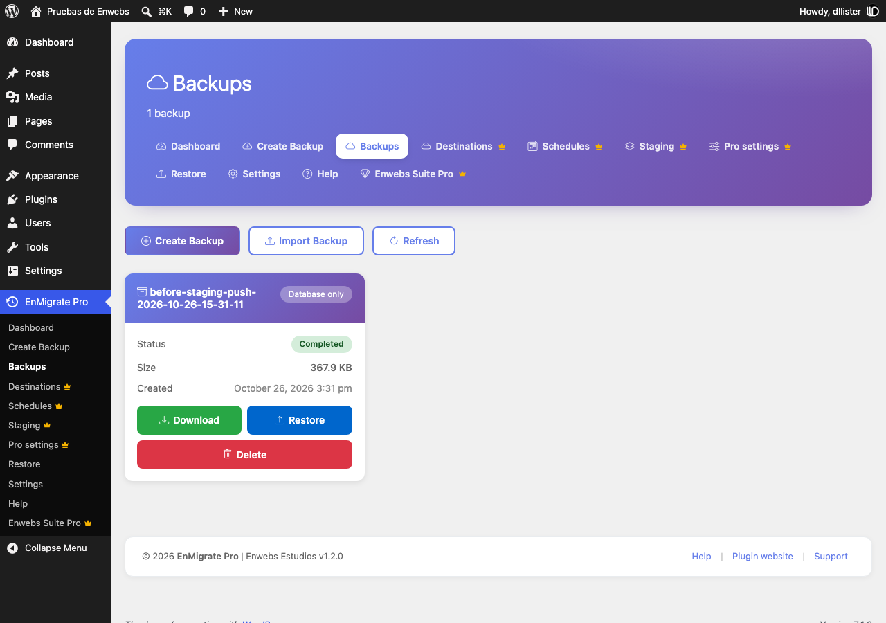Open the Settings header tab
886x623 pixels.
254,174
